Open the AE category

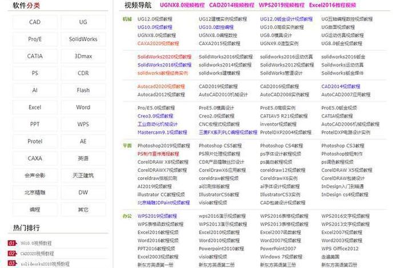click(x=83, y=141)
